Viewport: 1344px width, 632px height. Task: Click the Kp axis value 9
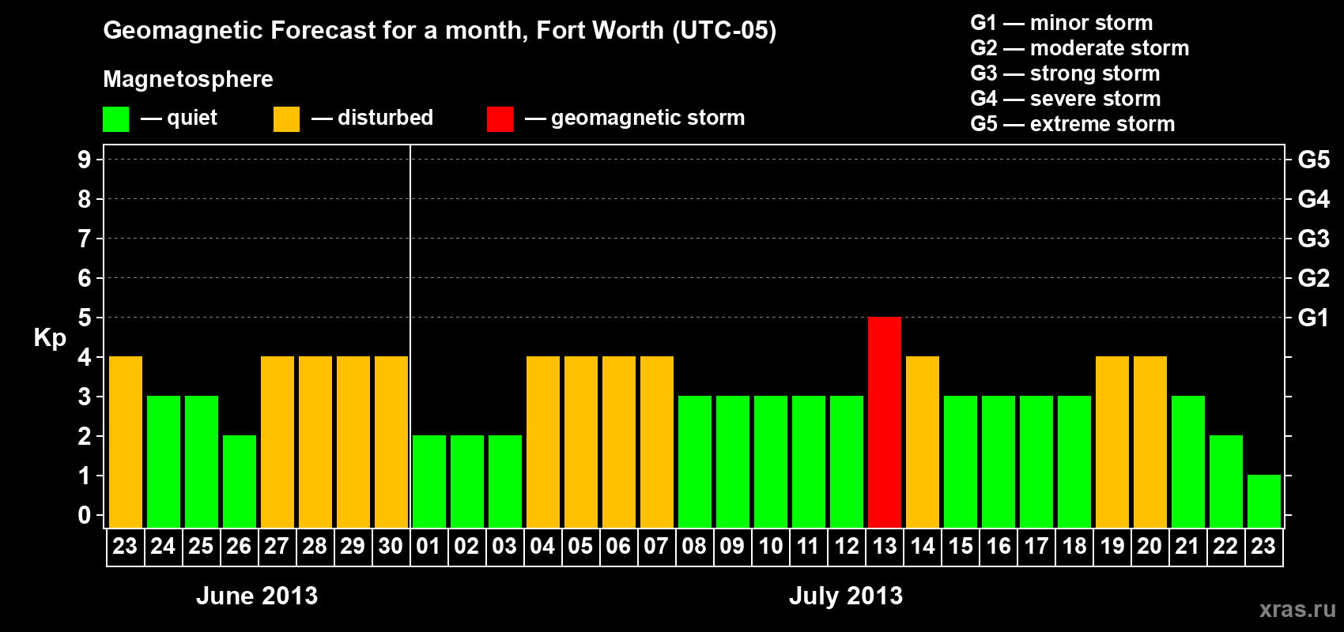(x=85, y=160)
